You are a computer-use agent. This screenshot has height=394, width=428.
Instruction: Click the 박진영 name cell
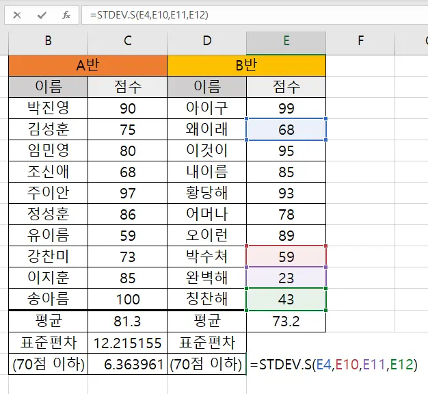point(49,108)
